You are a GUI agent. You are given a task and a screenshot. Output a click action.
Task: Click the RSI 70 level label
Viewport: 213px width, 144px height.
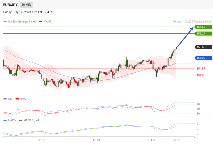[x=198, y=104]
